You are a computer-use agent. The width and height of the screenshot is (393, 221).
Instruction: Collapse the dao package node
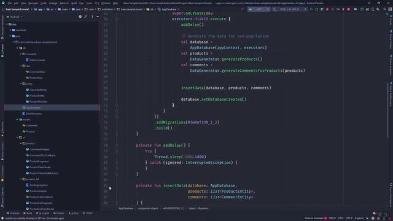[20, 66]
